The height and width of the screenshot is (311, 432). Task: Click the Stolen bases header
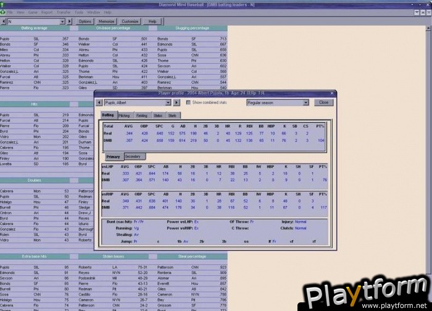(113, 257)
